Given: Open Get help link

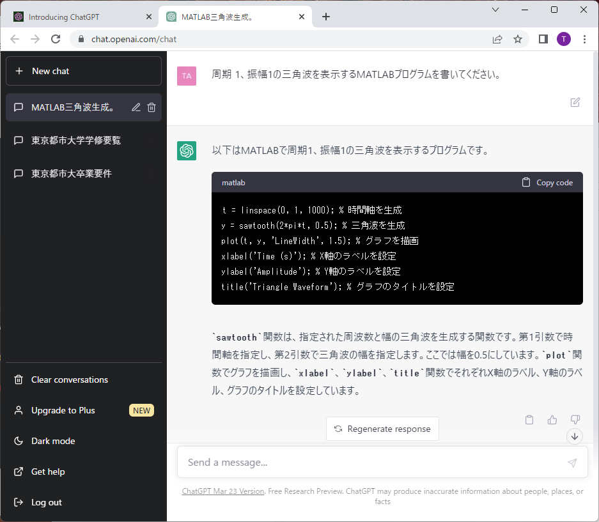Looking at the screenshot, I should pos(84,472).
